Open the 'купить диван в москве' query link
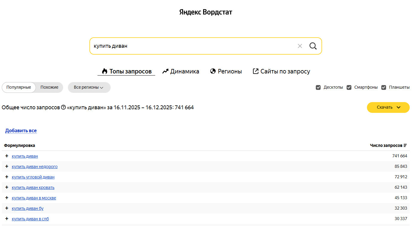The height and width of the screenshot is (226, 413). [x=34, y=198]
